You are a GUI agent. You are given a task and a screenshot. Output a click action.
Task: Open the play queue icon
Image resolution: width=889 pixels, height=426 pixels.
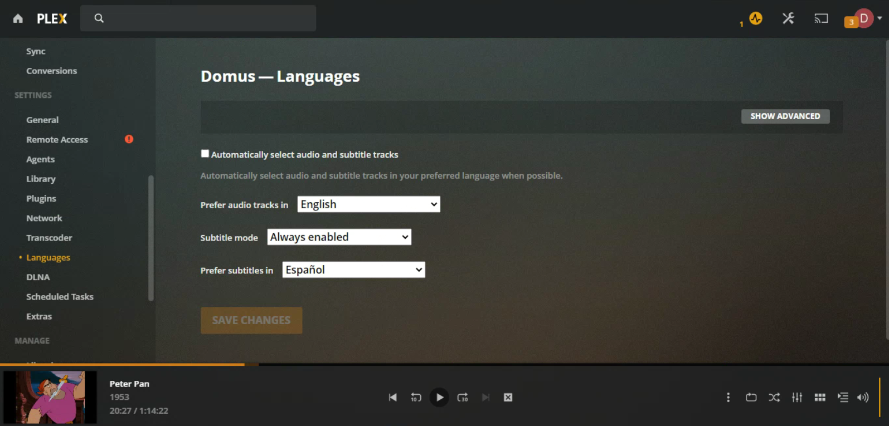pyautogui.click(x=843, y=398)
